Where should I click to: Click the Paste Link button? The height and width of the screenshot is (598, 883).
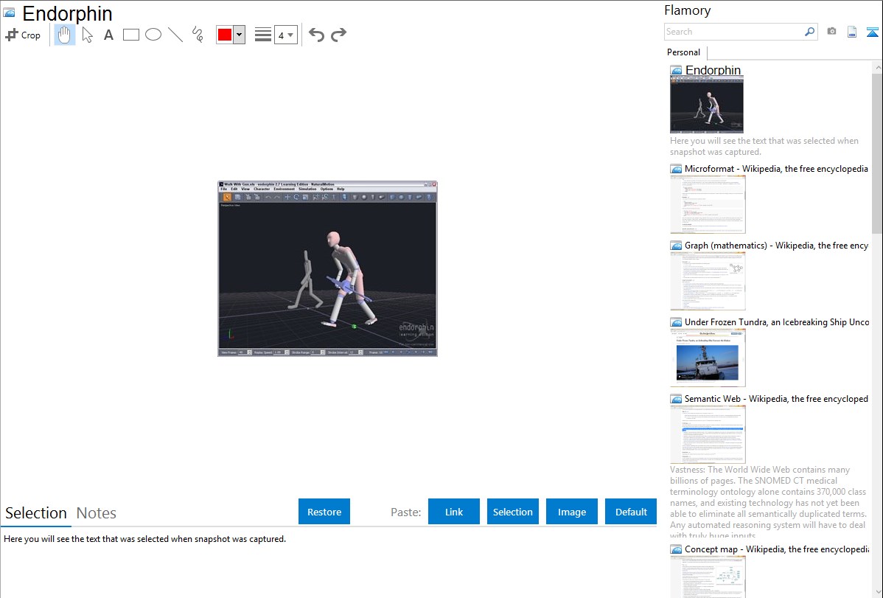[454, 512]
